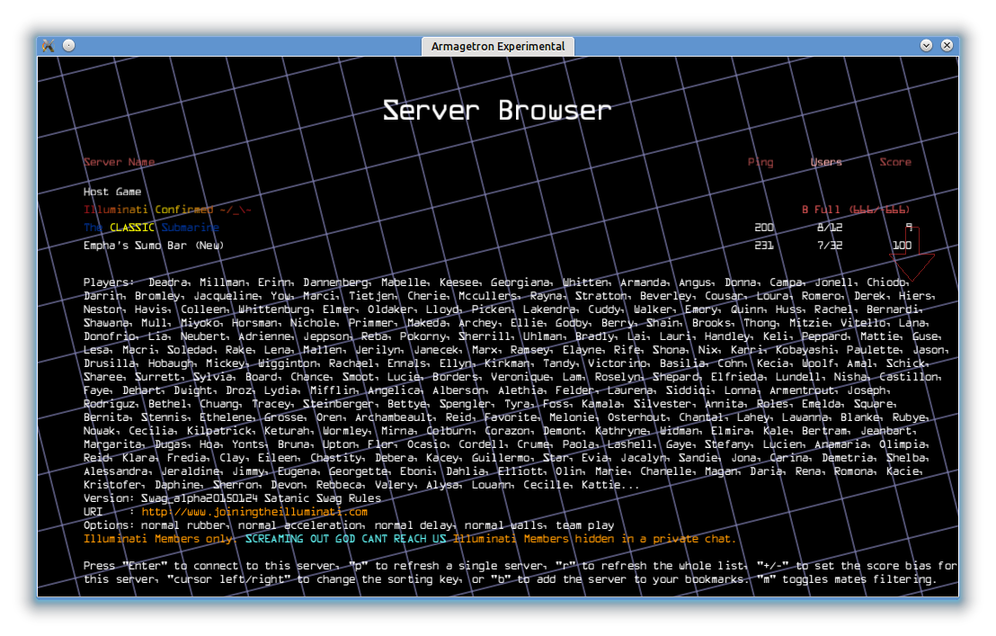The width and height of the screenshot is (996, 636).
Task: Select the Host Game entry
Action: coord(112,192)
